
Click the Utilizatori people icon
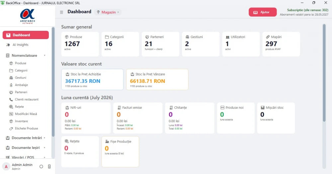tap(228, 37)
